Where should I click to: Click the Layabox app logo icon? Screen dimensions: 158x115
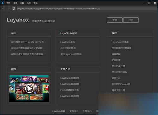[3, 3]
